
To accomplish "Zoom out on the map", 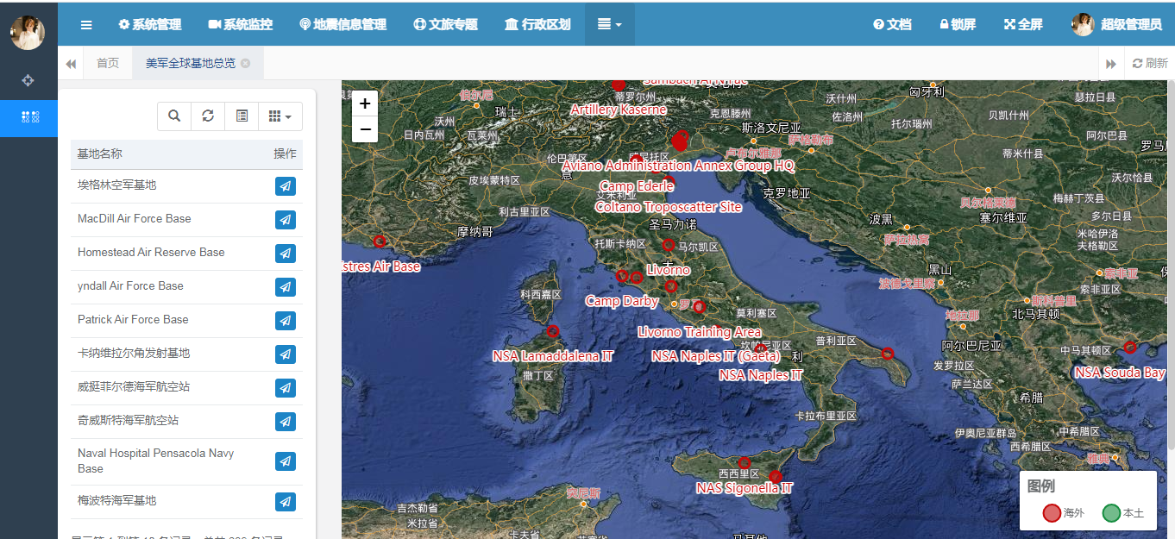I will (x=365, y=129).
